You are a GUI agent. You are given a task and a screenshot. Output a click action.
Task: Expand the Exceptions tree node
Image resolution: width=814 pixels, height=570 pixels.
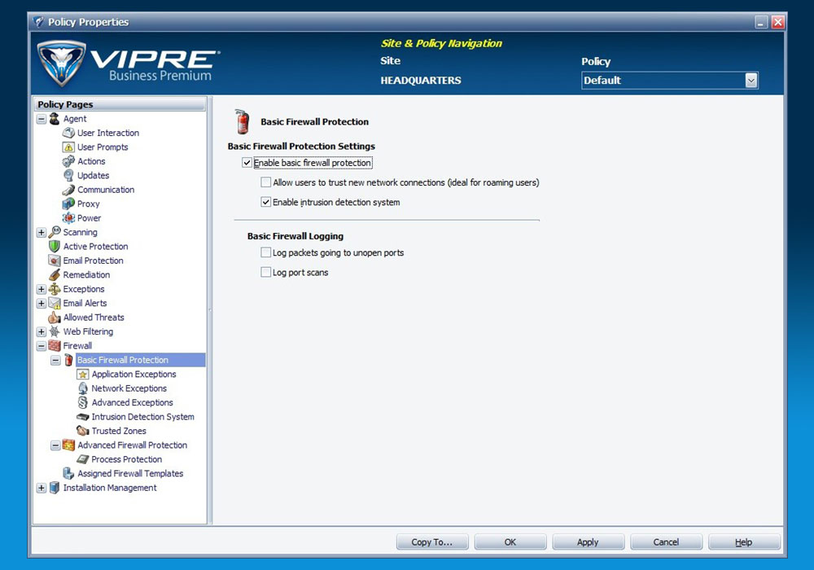42,289
